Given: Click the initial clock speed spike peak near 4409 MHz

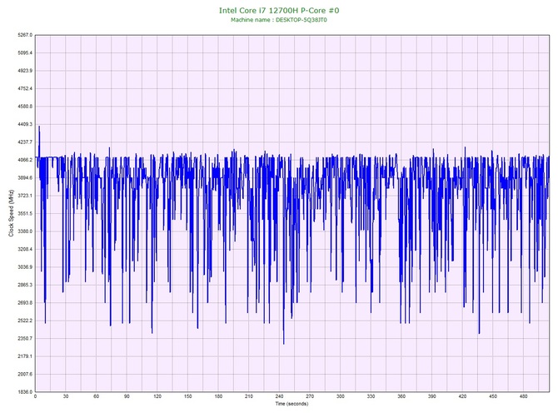Looking at the screenshot, I should click(x=38, y=127).
